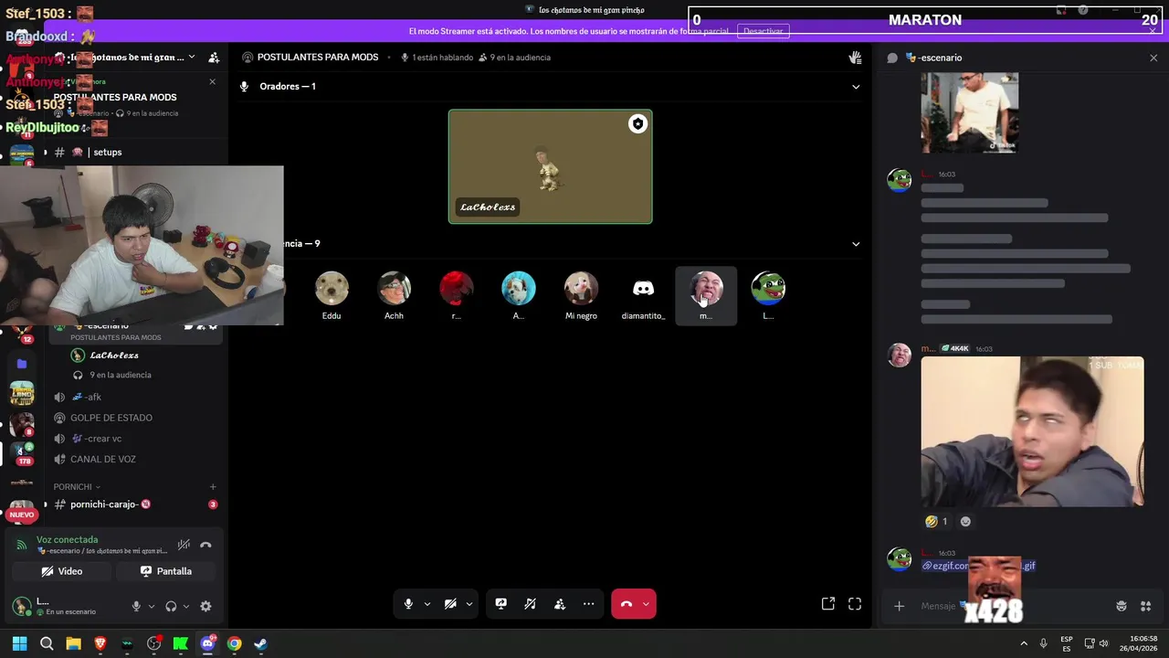Close the POSTULANTES PARA MODS event notice
Image resolution: width=1169 pixels, height=658 pixels.
tap(213, 81)
